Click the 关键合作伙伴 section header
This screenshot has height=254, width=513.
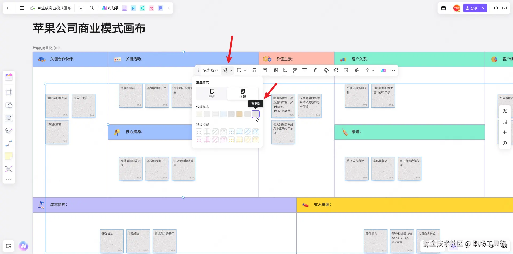(70, 59)
